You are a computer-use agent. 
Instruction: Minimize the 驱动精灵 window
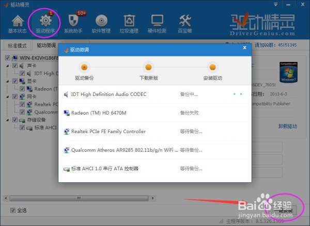point(288,4)
